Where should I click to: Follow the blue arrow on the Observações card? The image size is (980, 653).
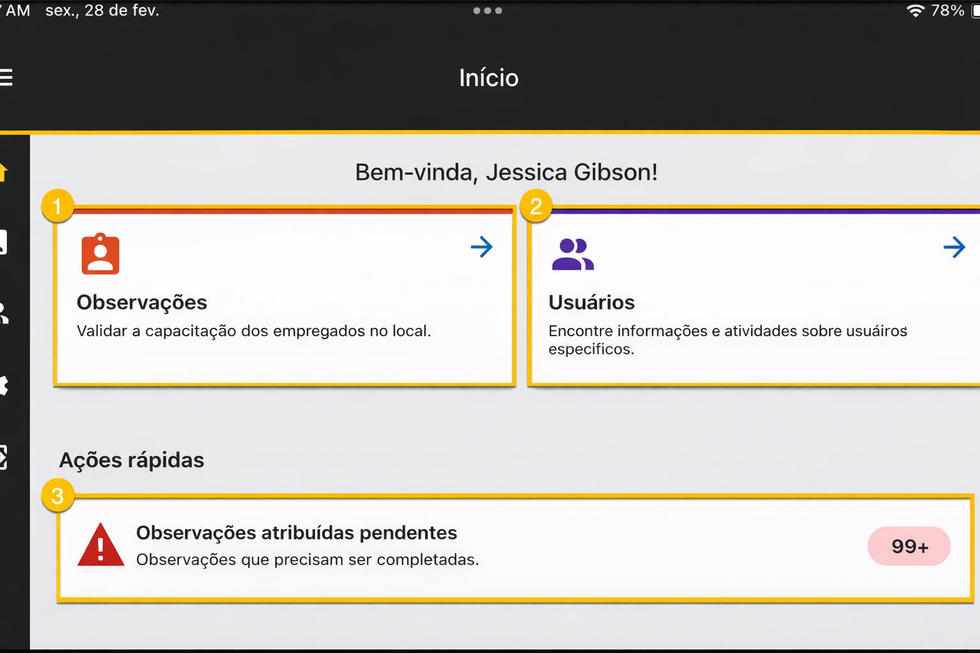tap(482, 247)
